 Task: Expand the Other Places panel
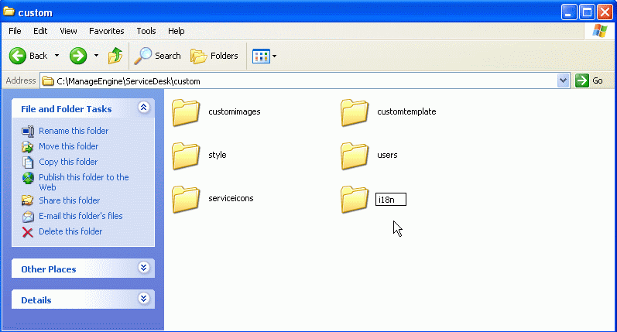coord(143,268)
